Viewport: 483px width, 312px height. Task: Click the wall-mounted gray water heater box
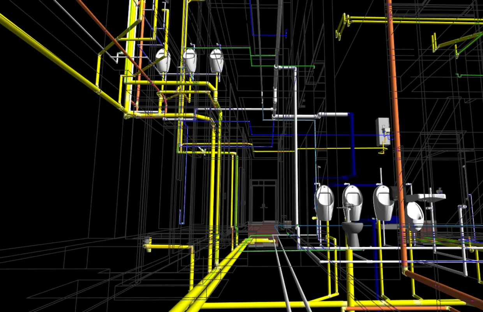point(383,131)
